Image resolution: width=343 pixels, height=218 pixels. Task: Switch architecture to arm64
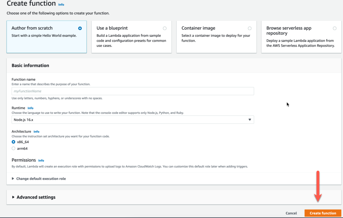coord(13,148)
